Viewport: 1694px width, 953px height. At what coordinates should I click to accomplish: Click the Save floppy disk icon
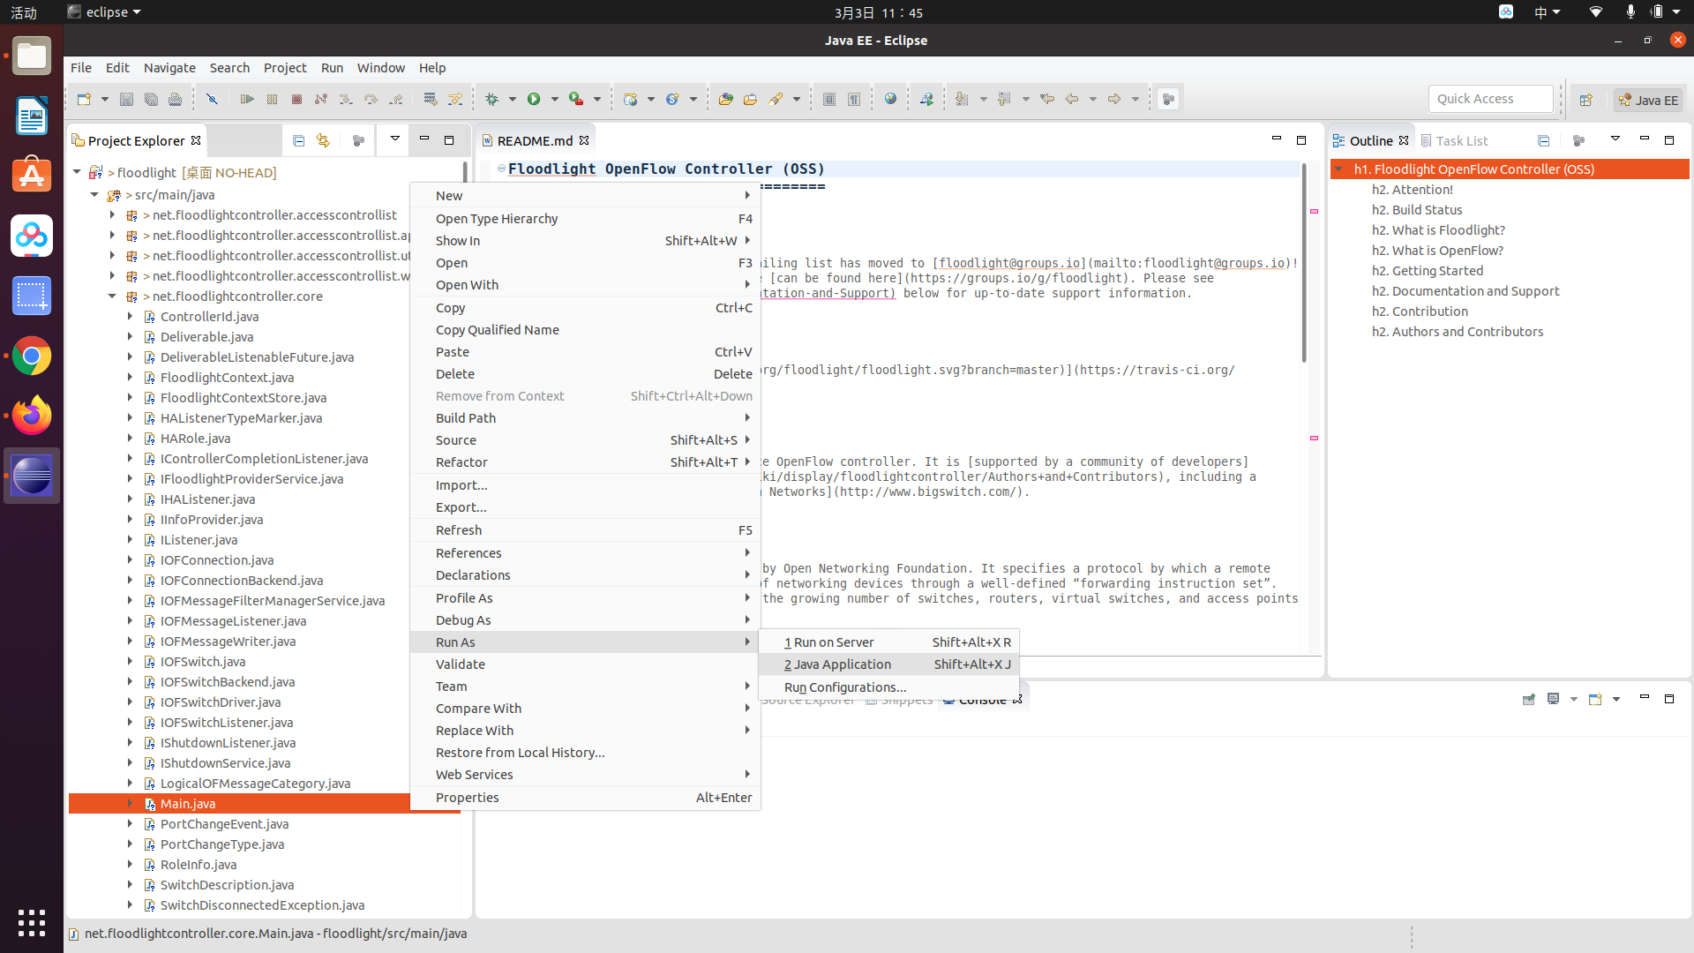126,100
